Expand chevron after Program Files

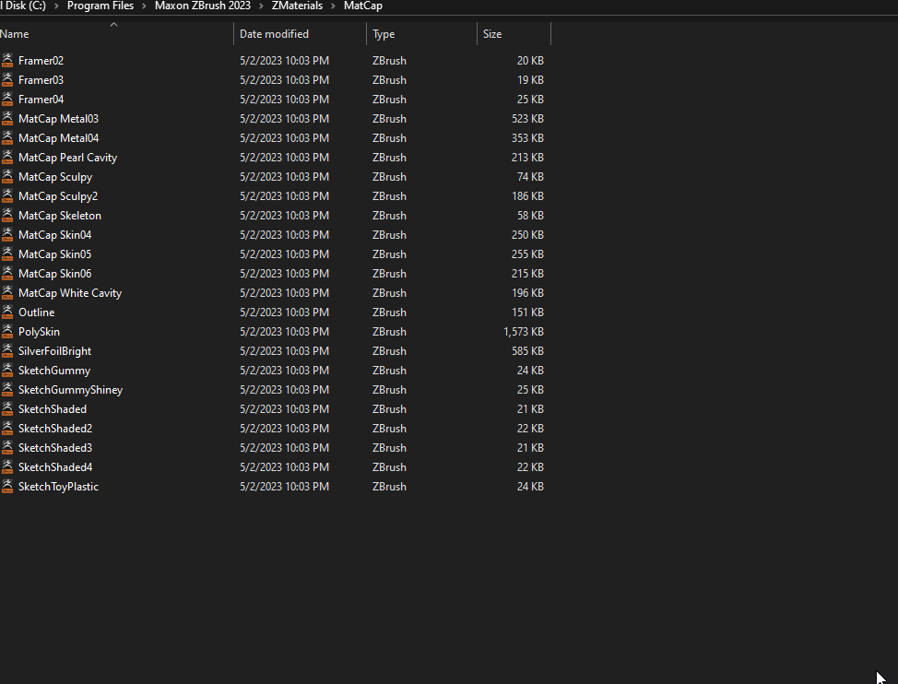(x=145, y=6)
